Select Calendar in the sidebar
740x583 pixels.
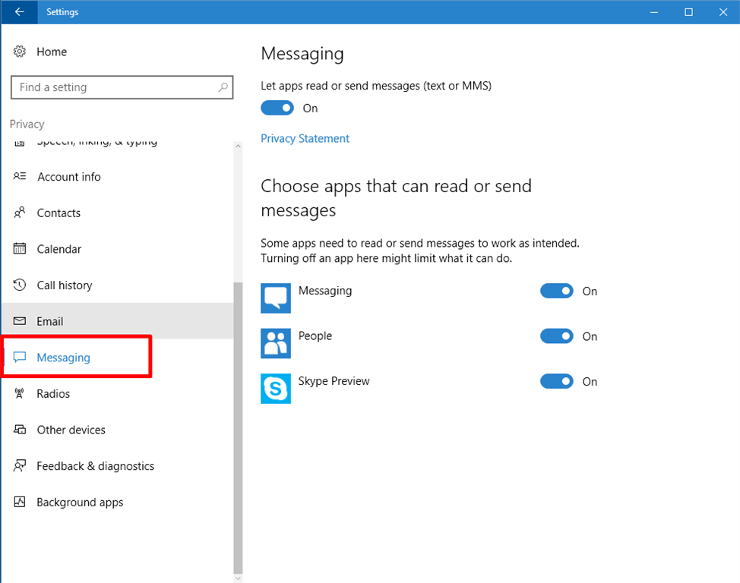(118, 248)
